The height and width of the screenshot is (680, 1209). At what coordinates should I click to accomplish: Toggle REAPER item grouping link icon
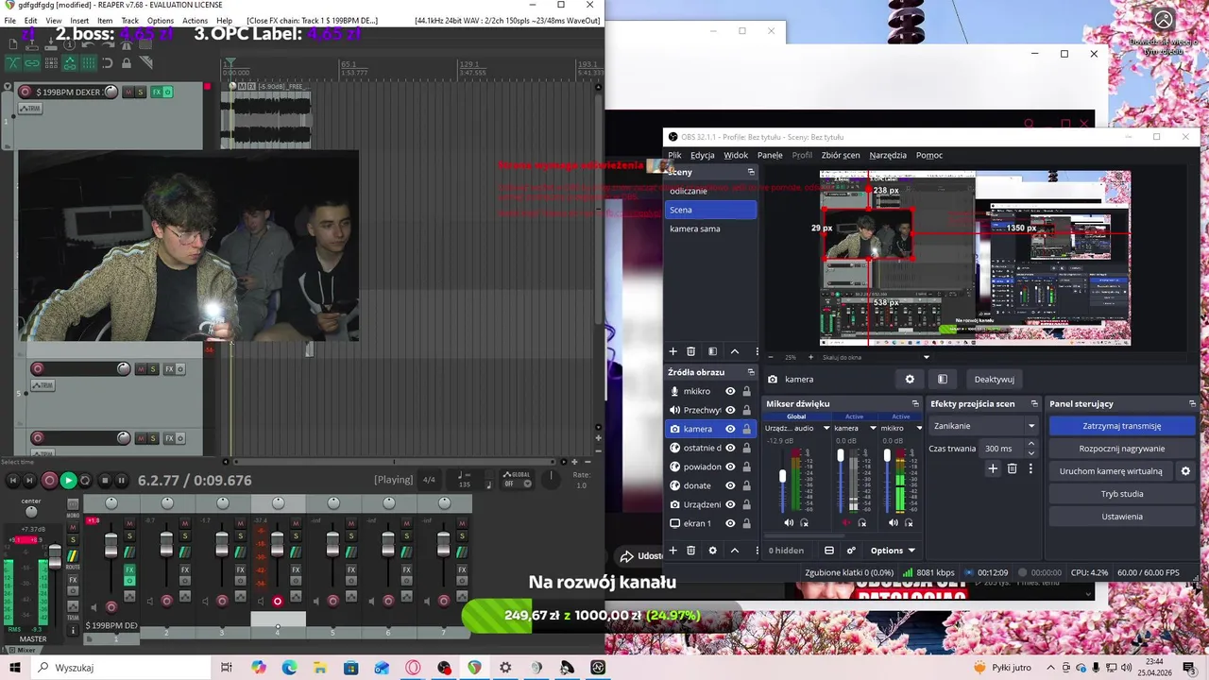click(32, 62)
